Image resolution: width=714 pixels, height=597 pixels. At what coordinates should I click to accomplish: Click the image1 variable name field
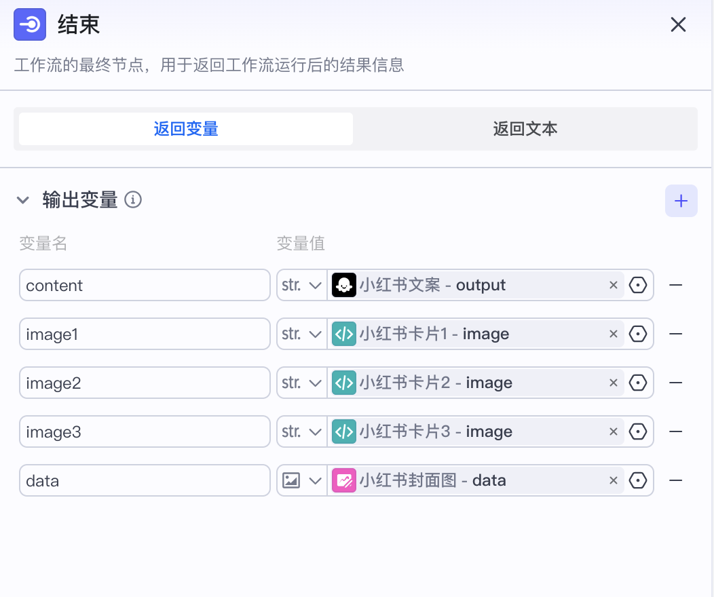(x=145, y=334)
